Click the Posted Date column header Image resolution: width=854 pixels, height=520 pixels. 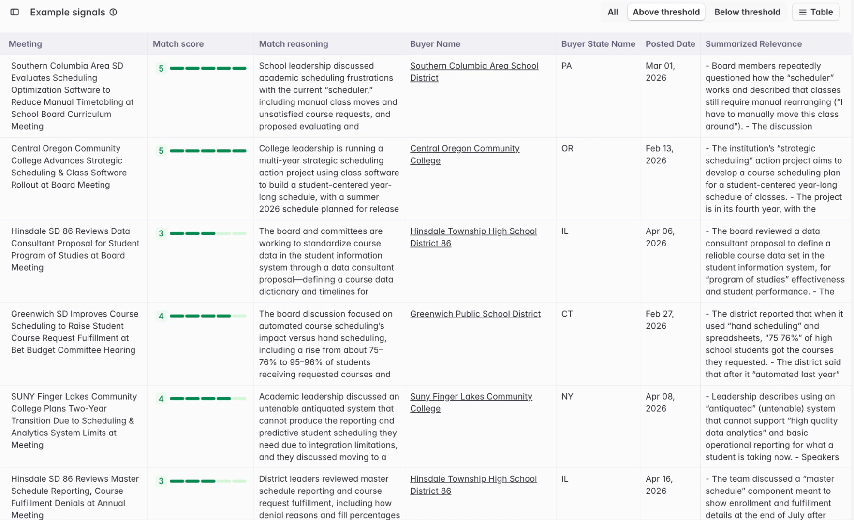[x=670, y=44]
